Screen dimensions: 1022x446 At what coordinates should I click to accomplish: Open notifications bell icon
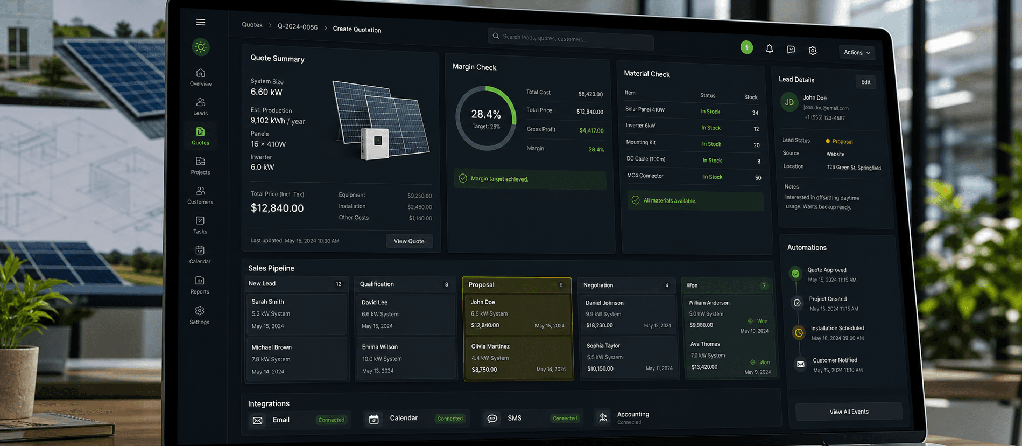pyautogui.click(x=770, y=49)
